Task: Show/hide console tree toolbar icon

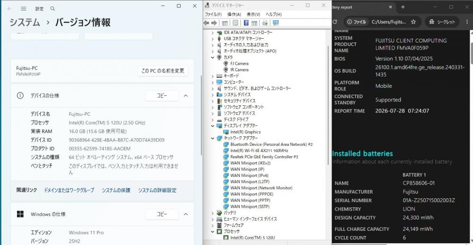Action: [225, 23]
